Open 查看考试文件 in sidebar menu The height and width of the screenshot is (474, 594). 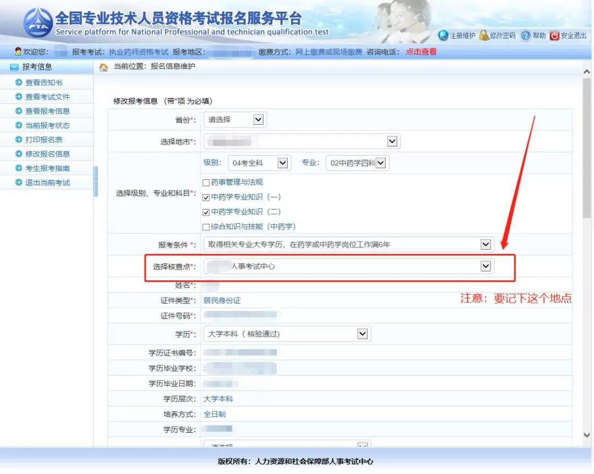pos(47,97)
